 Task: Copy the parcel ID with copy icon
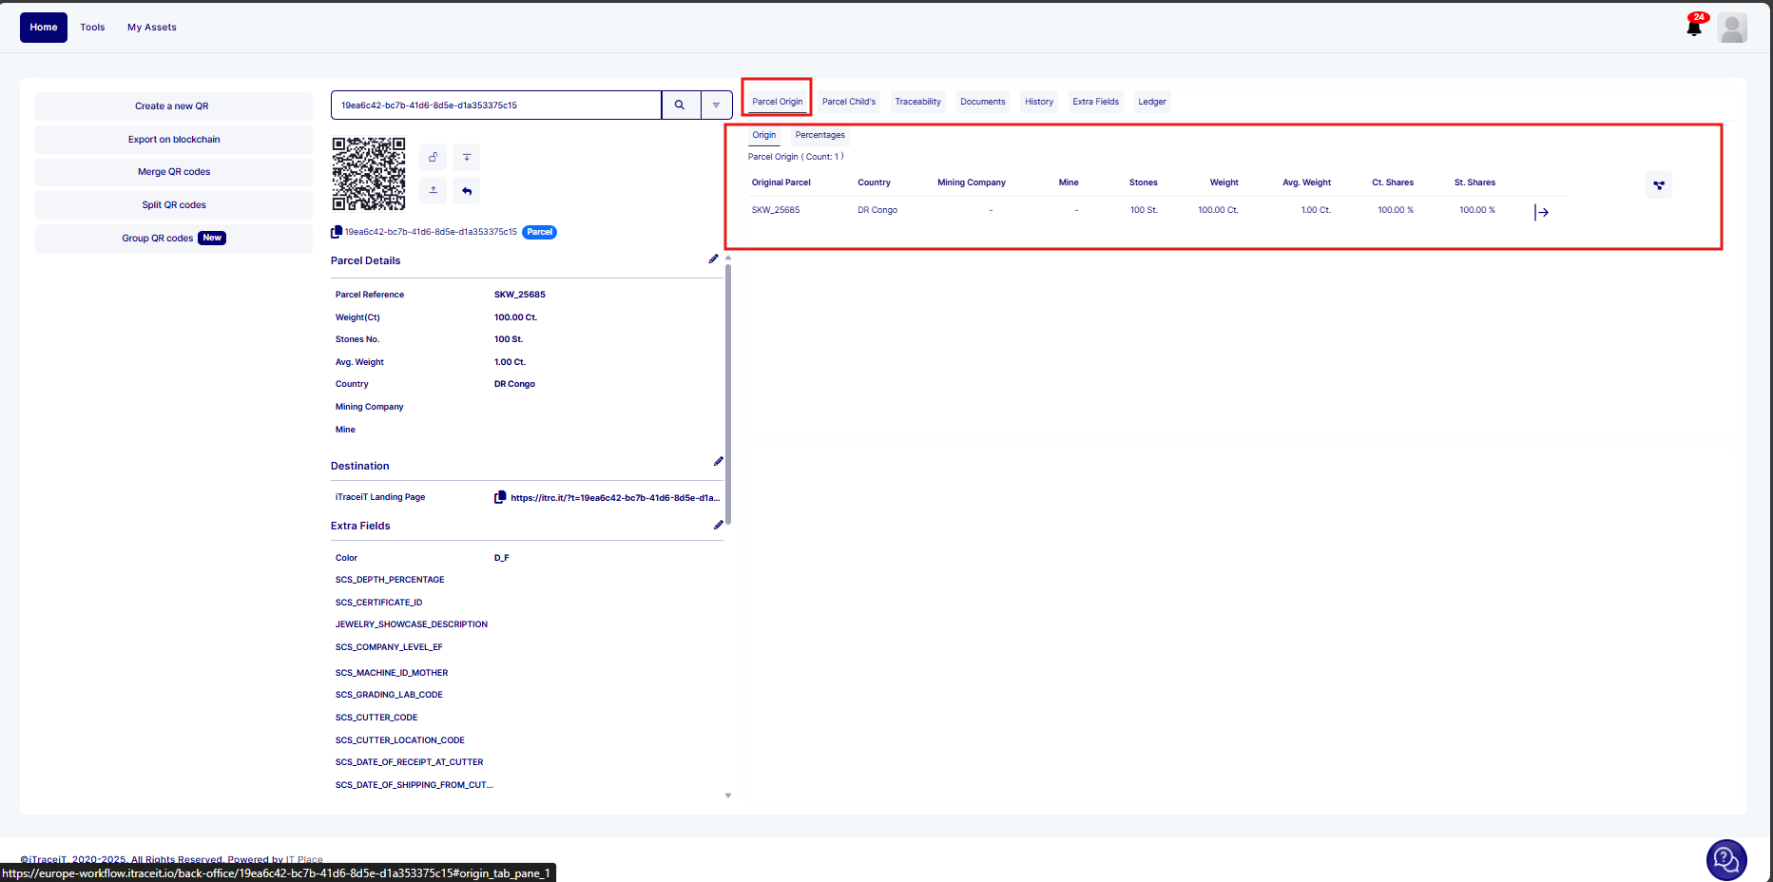coord(337,232)
